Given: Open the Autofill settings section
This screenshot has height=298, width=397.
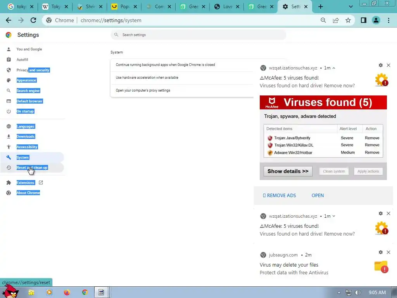Looking at the screenshot, I should click(22, 59).
